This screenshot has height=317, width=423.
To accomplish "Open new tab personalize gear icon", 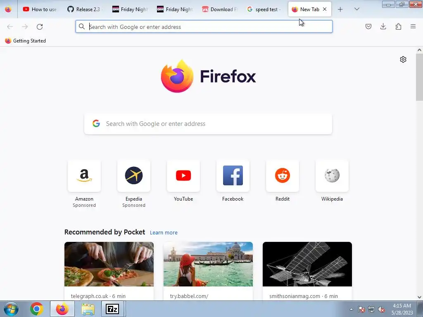I will [x=403, y=59].
